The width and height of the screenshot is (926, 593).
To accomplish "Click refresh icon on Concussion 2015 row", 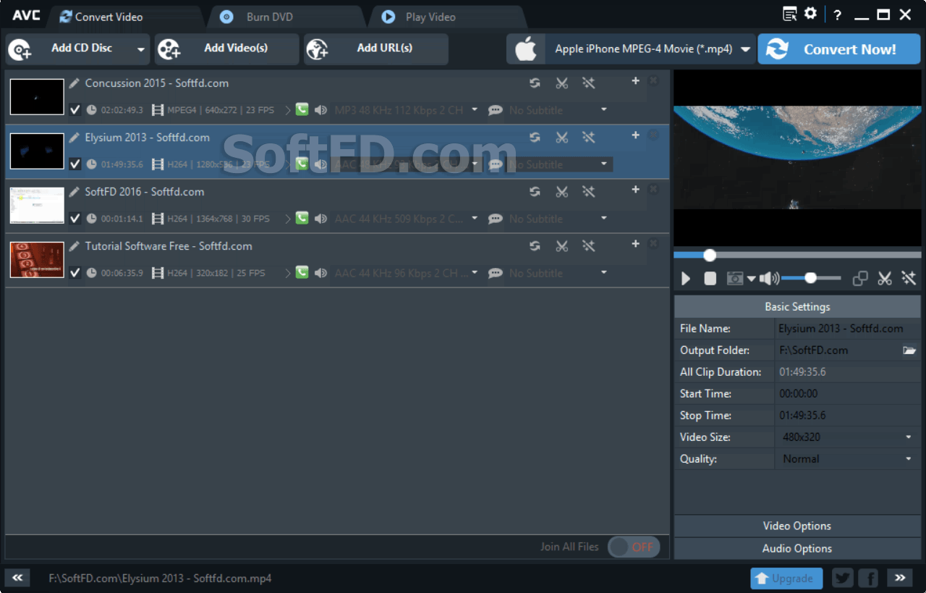I will (x=535, y=83).
